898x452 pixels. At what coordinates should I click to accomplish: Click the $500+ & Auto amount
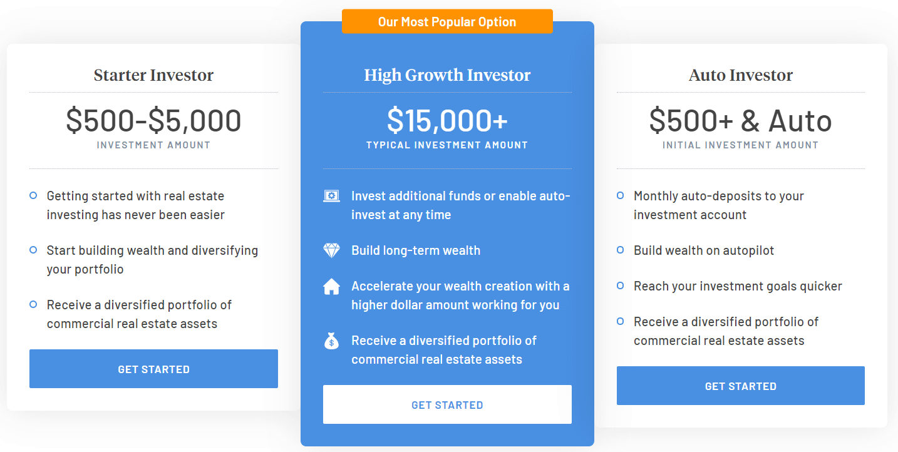click(741, 120)
